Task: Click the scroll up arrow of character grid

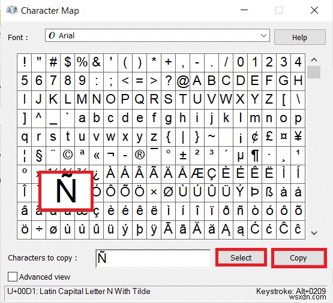Action: coord(314,60)
